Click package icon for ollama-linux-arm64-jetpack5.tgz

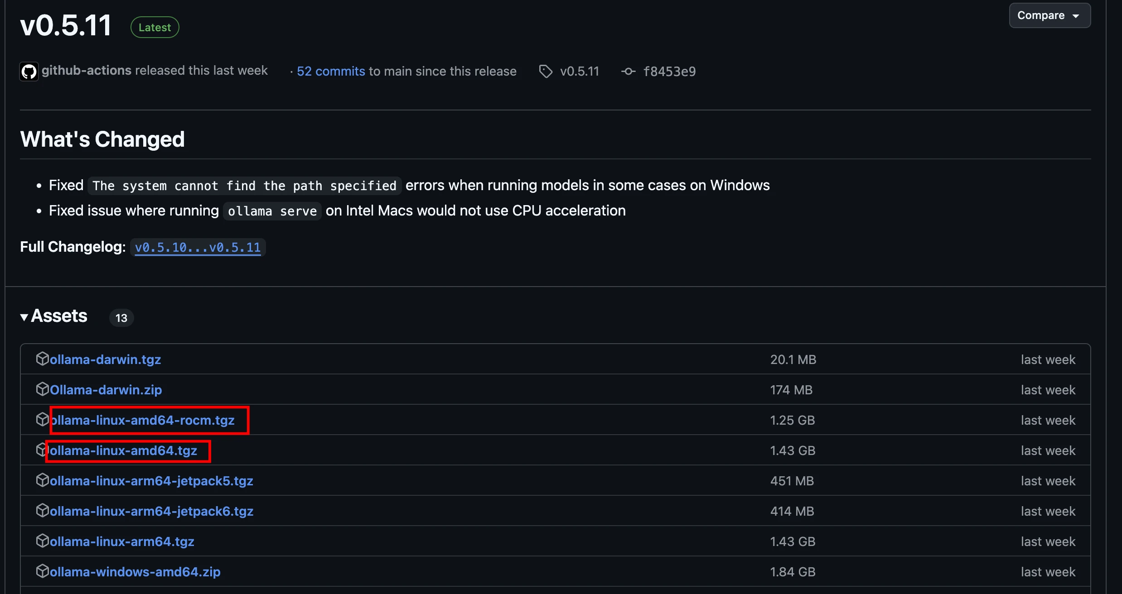coord(42,480)
